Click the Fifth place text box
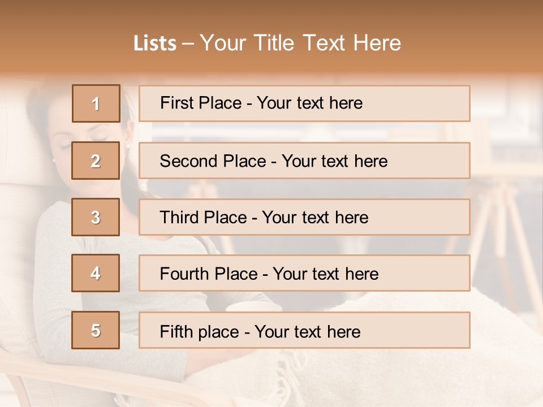Screen dimensions: 543x407 pos(304,330)
